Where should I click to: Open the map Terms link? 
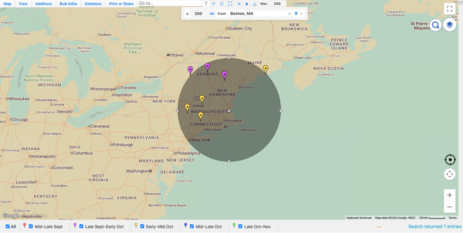[452, 218]
